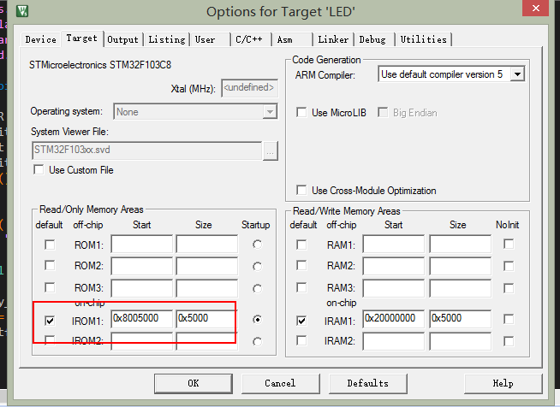Click the IROM2 Size field
The width and height of the screenshot is (560, 407).
click(x=206, y=341)
